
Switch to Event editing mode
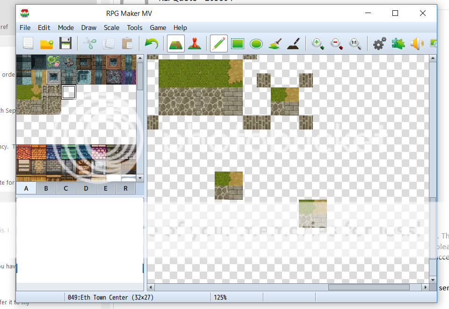[x=195, y=43]
